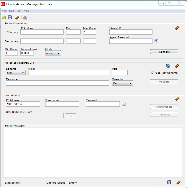Image resolution: width=187 pixels, height=188 pixels.
Task: Clear Server Connection fields with eraser icon
Action: 177,28
